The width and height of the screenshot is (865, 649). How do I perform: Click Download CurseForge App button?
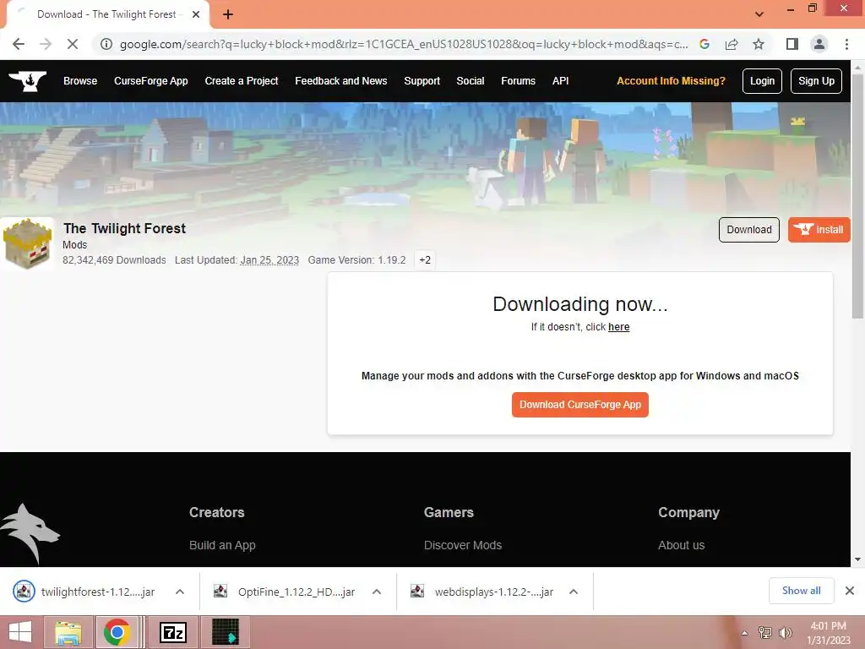[579, 405]
